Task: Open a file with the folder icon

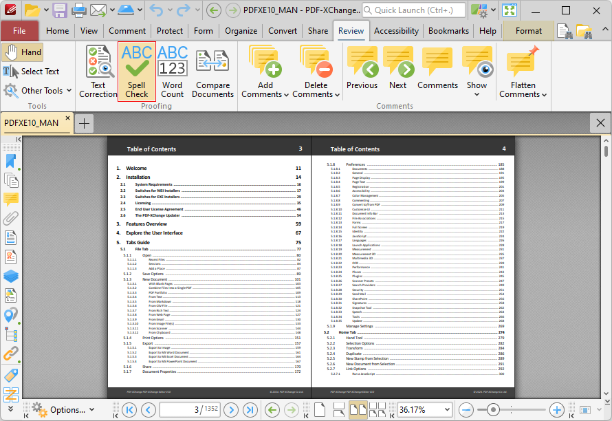Action: click(32, 10)
